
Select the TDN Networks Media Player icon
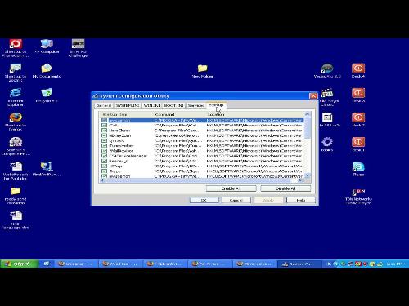(x=358, y=196)
